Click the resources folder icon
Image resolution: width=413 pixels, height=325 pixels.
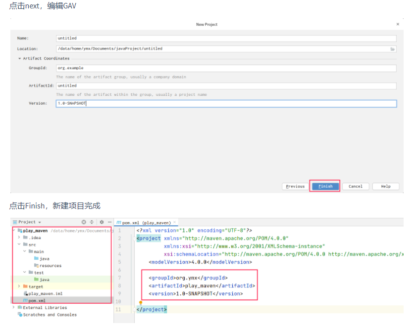(x=36, y=265)
